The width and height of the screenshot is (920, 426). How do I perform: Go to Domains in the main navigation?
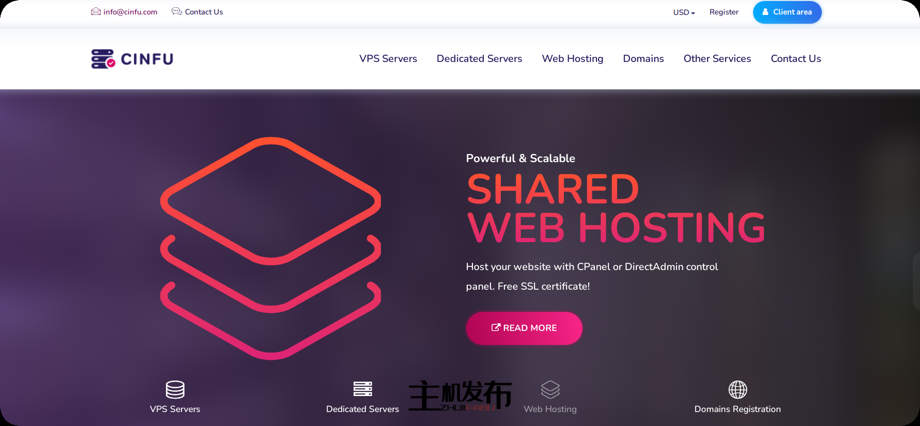point(643,58)
